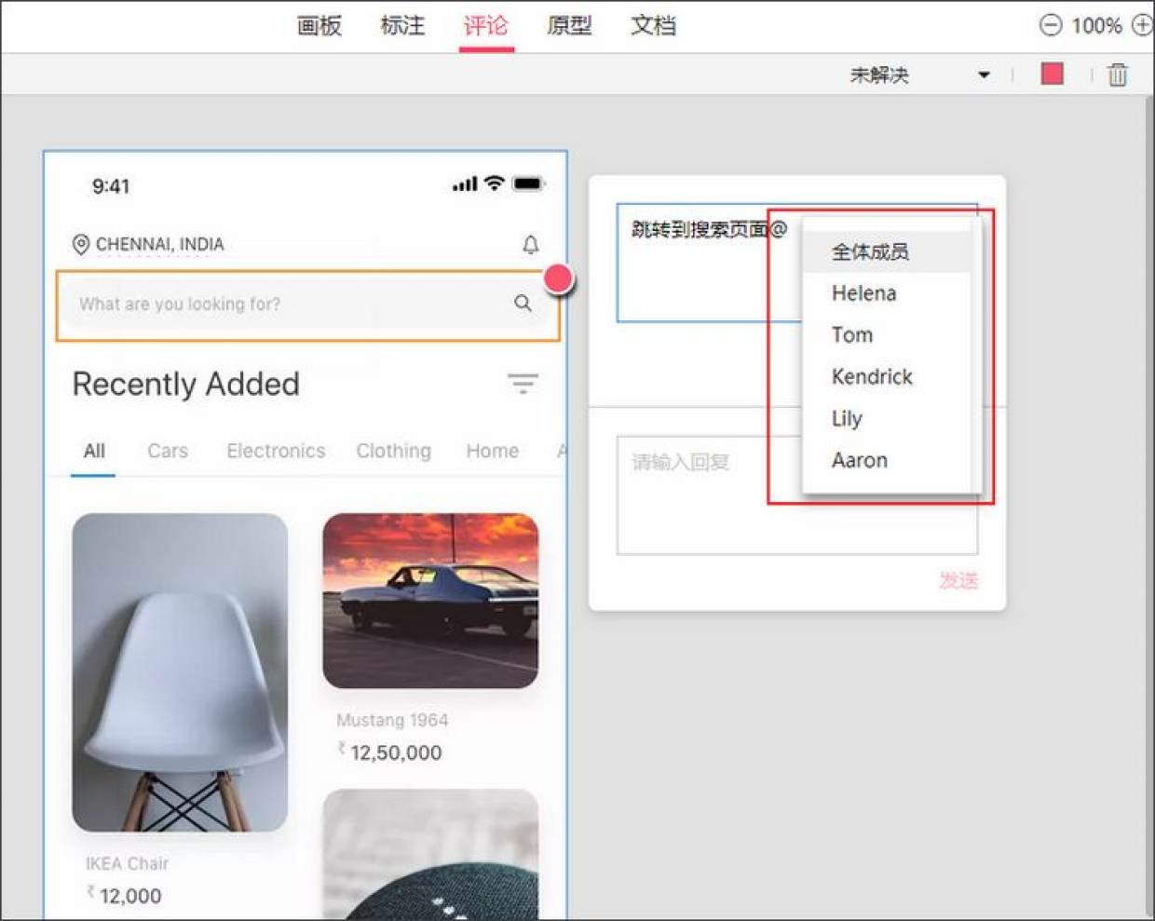Click the CHENNAI, INDIA location text
The width and height of the screenshot is (1155, 921).
click(x=160, y=244)
